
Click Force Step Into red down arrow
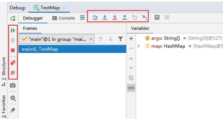115,17
